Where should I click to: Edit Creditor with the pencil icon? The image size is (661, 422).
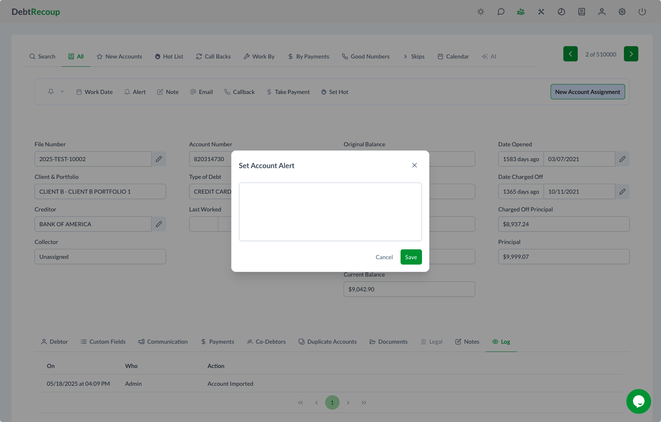tap(159, 224)
